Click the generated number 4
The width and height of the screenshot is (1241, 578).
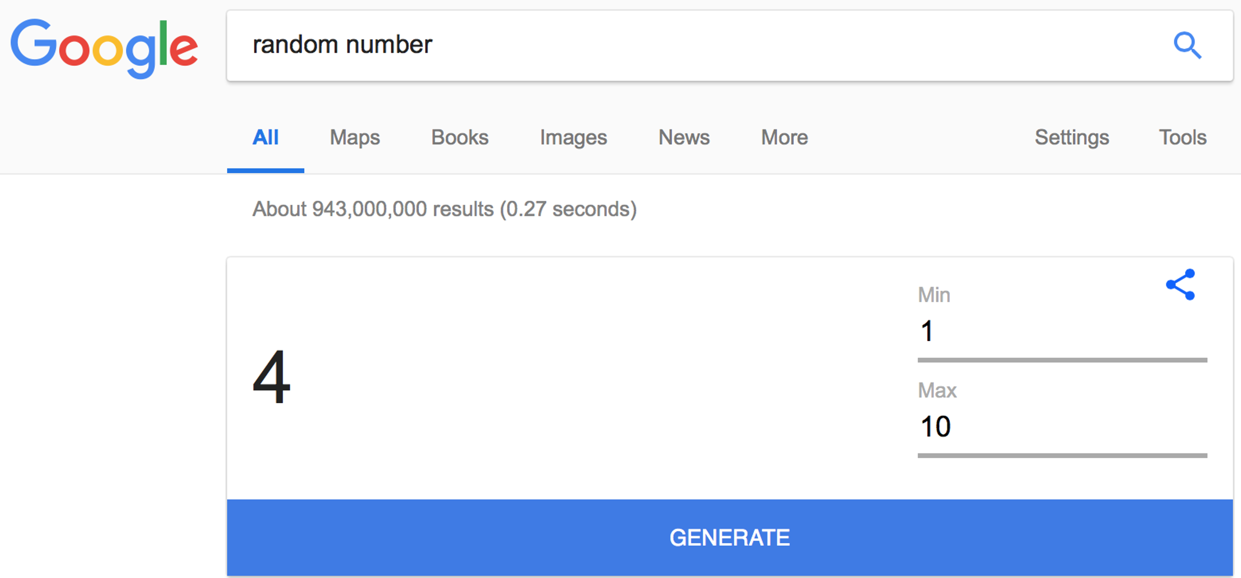click(x=271, y=377)
